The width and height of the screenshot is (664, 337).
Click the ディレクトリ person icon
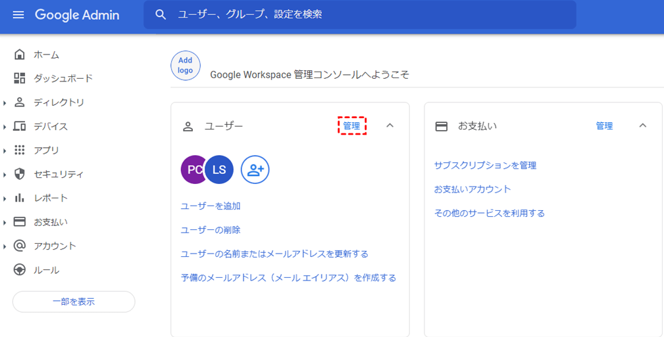pyautogui.click(x=20, y=102)
